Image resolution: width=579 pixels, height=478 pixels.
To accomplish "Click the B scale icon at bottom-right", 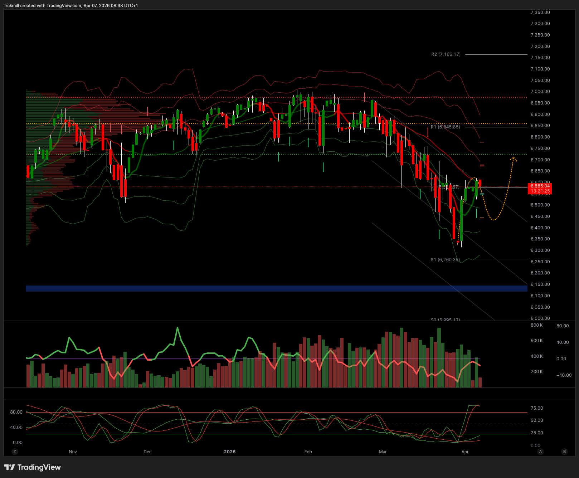I will coord(565,452).
